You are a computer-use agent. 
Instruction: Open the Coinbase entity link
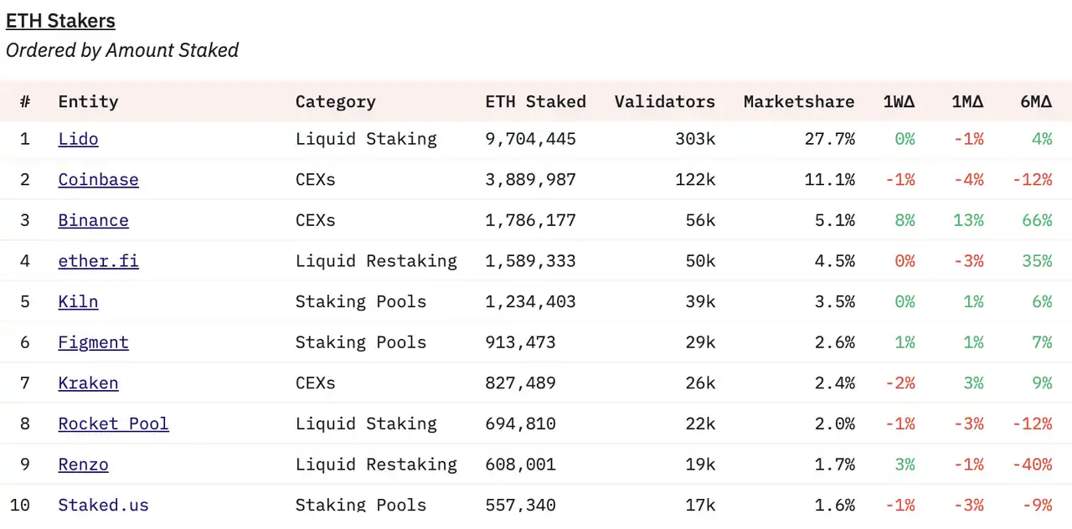click(x=98, y=180)
